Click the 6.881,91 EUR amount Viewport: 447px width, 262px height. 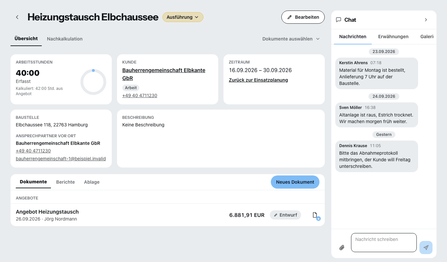coord(247,215)
